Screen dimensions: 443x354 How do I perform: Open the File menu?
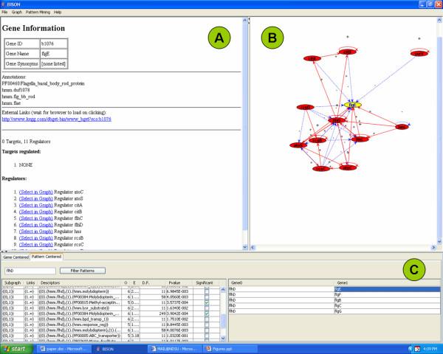pyautogui.click(x=7, y=13)
